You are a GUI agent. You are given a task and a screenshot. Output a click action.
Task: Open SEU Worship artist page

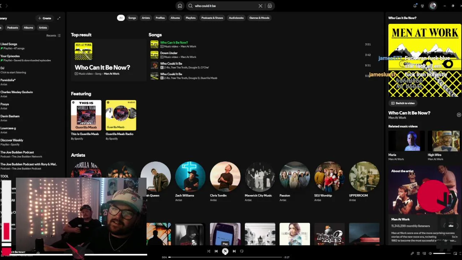[329, 181]
